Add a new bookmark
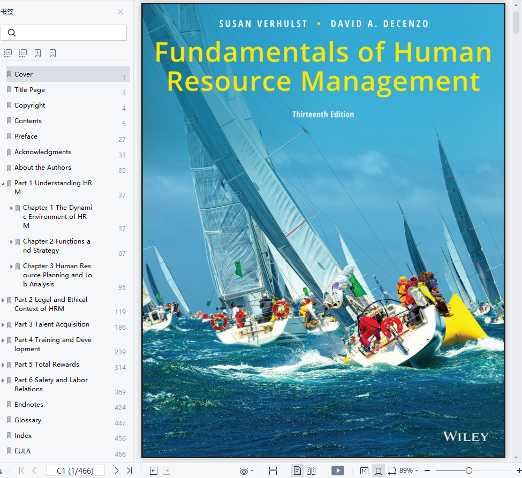522x478 pixels. click(x=38, y=53)
